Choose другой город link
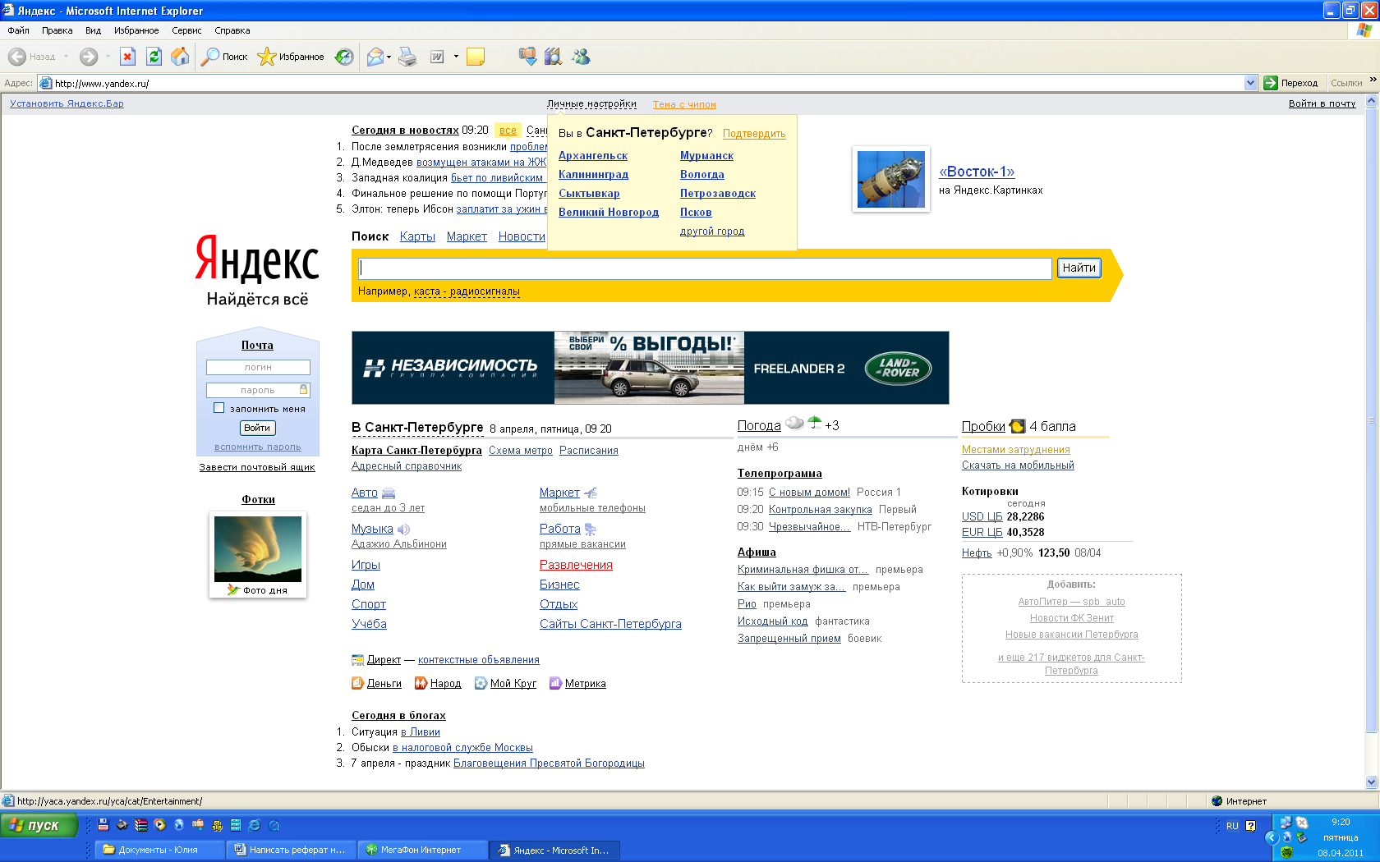The width and height of the screenshot is (1380, 862). (x=712, y=232)
